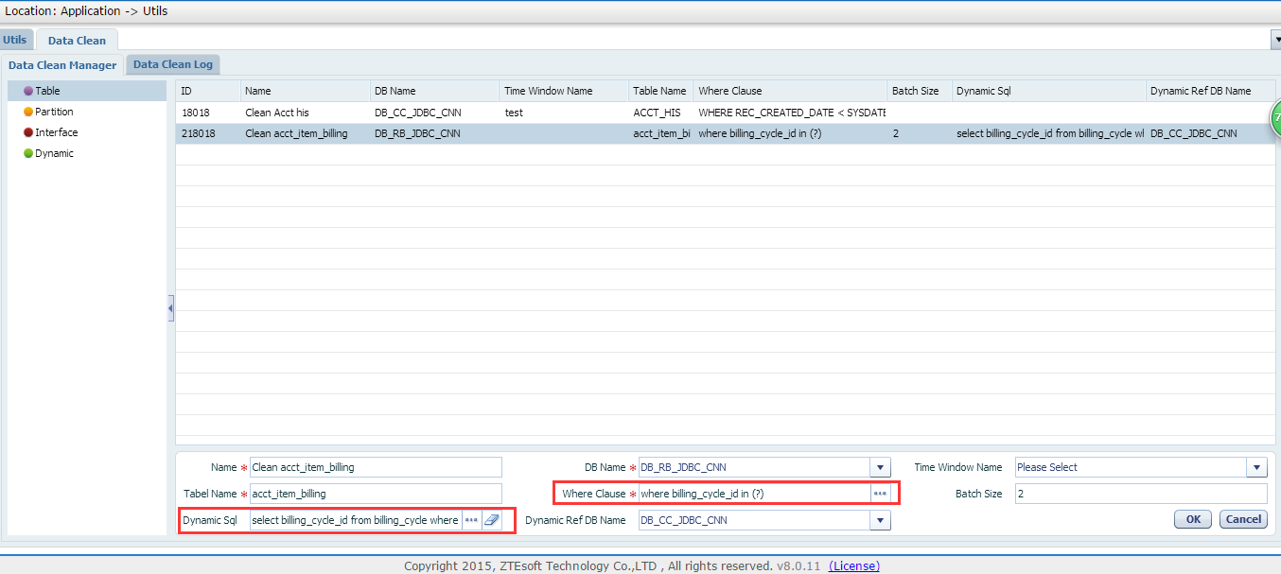The height and width of the screenshot is (574, 1281).
Task: Click the orange Partition node icon
Action: tap(28, 112)
